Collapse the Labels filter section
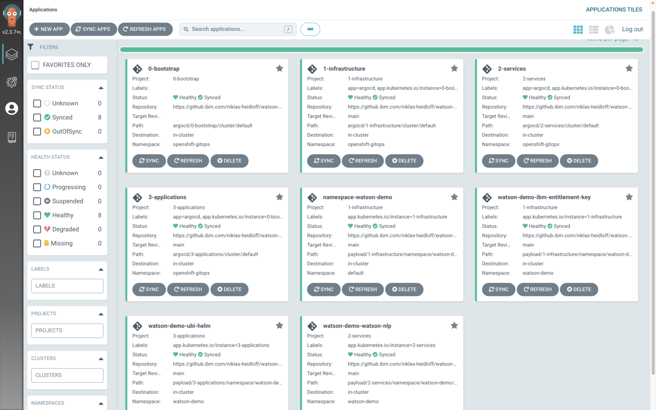Viewport: 656px width, 410px height. pos(101,269)
